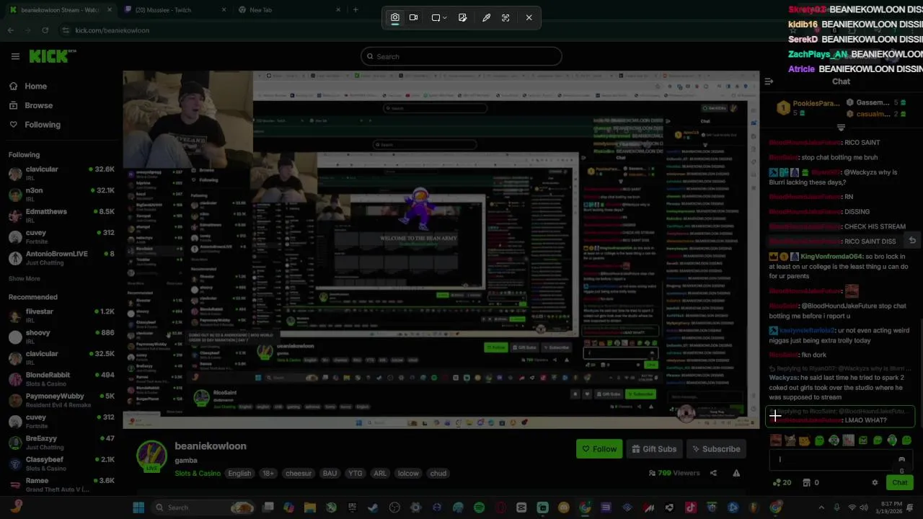This screenshot has width=923, height=519.
Task: Select the cheesur tag
Action: coord(298,474)
